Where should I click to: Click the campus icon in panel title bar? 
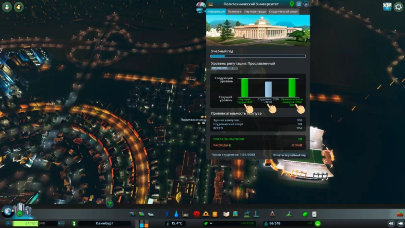click(x=211, y=4)
